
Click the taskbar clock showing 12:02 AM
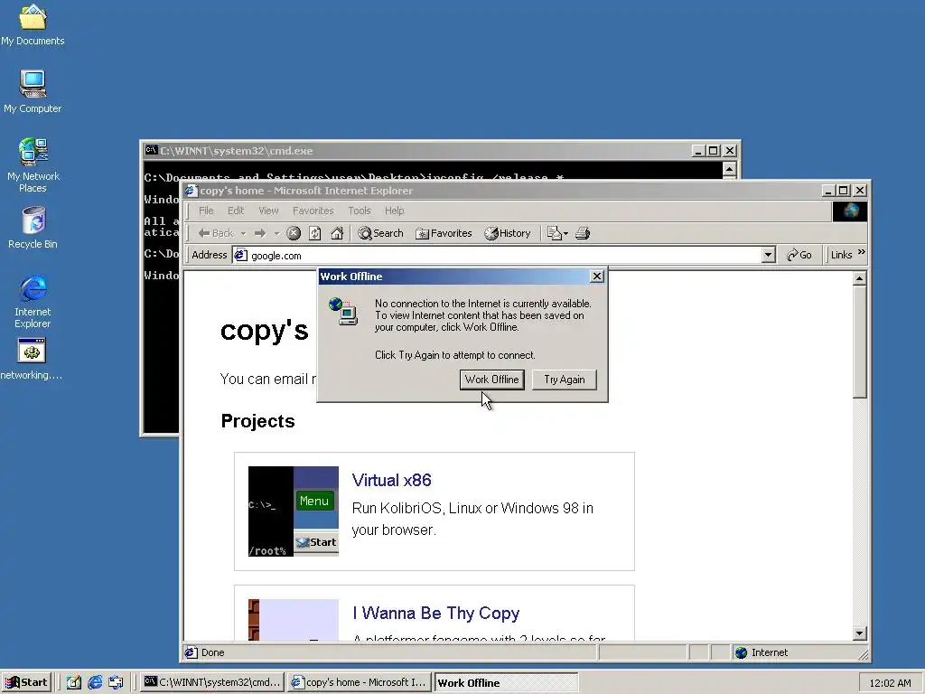(890, 683)
